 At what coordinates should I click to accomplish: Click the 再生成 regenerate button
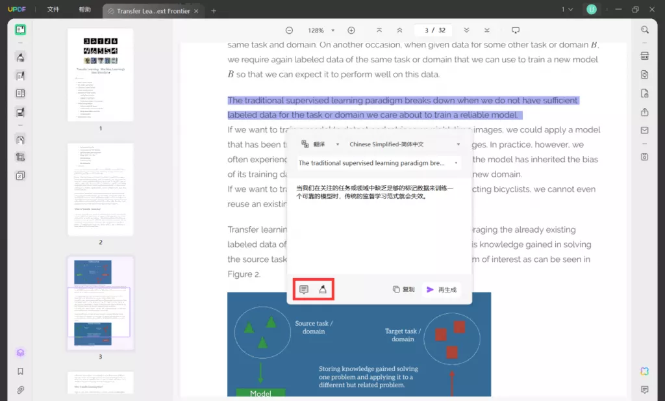pos(442,289)
